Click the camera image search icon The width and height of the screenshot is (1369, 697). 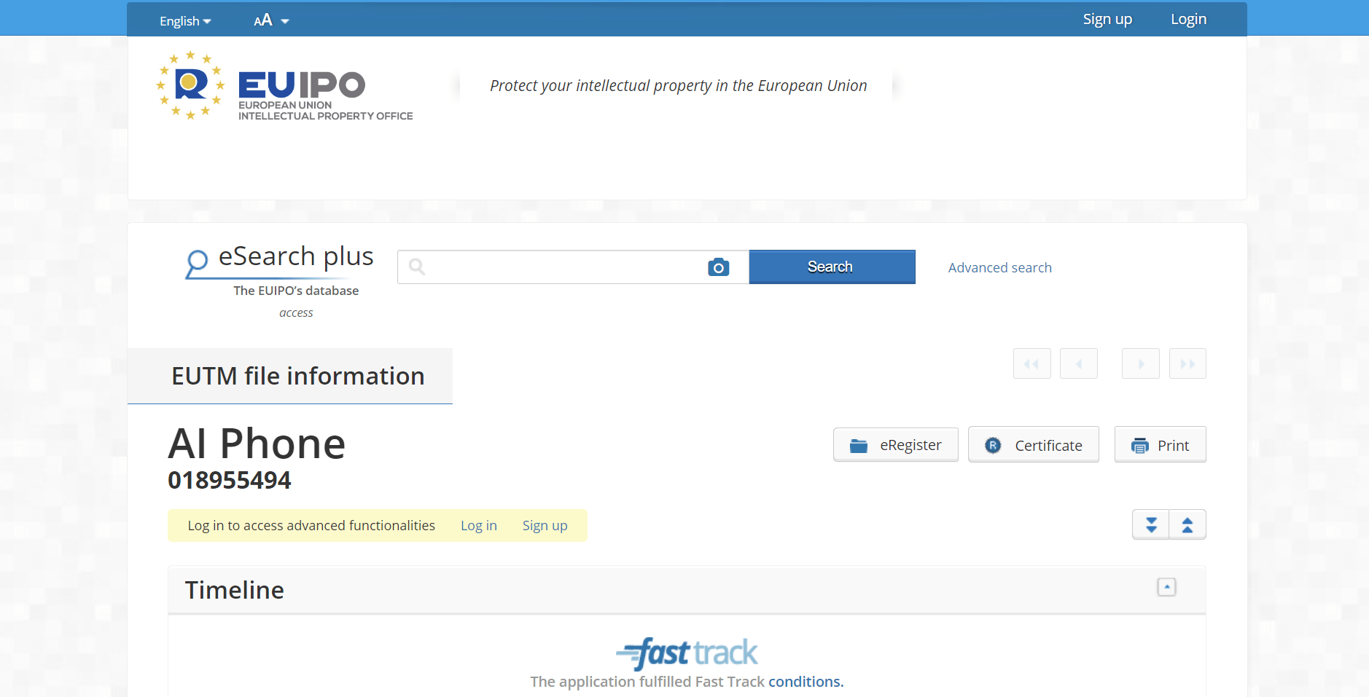point(718,267)
